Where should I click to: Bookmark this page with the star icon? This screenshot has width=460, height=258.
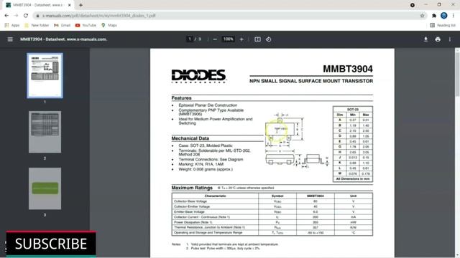pos(422,16)
